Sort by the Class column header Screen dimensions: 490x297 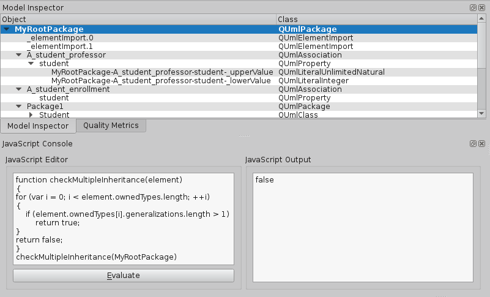(377, 20)
